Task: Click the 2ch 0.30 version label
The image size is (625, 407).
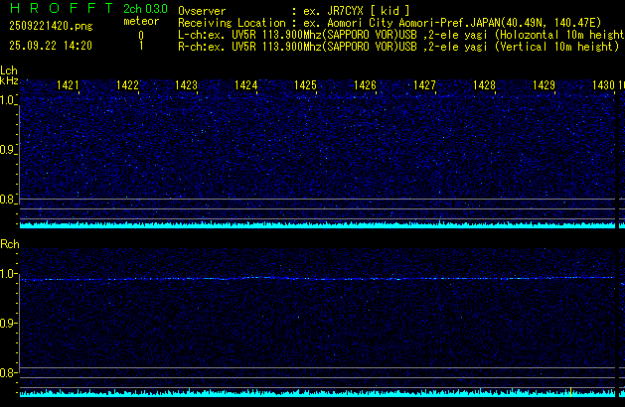Action: [x=144, y=8]
